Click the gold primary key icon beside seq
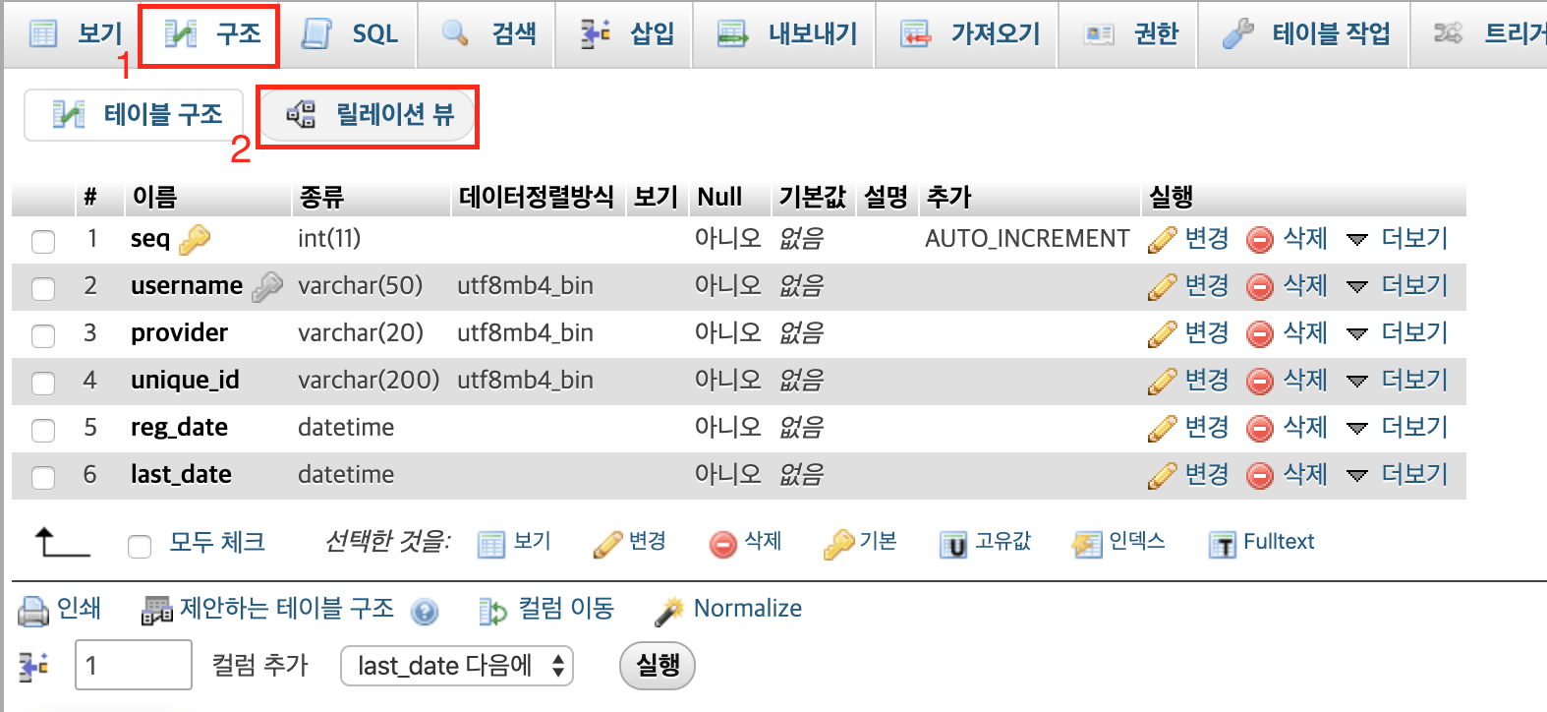Viewport: 1547px width, 712px height. (195, 239)
